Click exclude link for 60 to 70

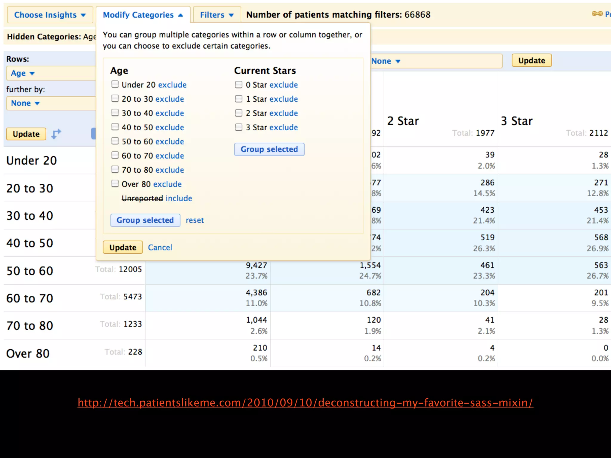tap(170, 156)
